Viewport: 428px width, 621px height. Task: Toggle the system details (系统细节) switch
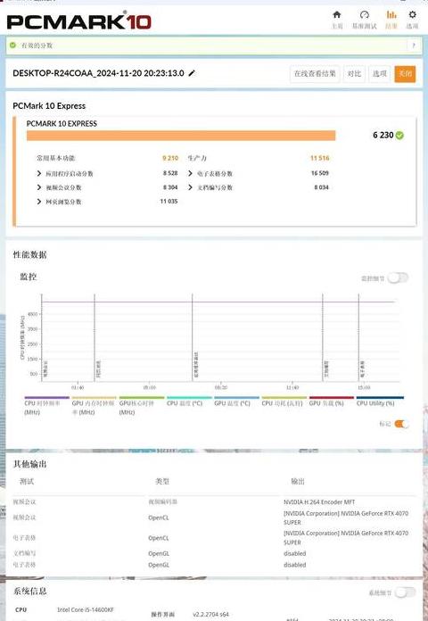click(x=406, y=592)
